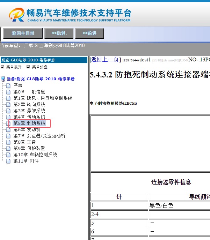This screenshot has height=240, width=210.
Task: Open 第2章 转向系统
Action: pos(29,104)
